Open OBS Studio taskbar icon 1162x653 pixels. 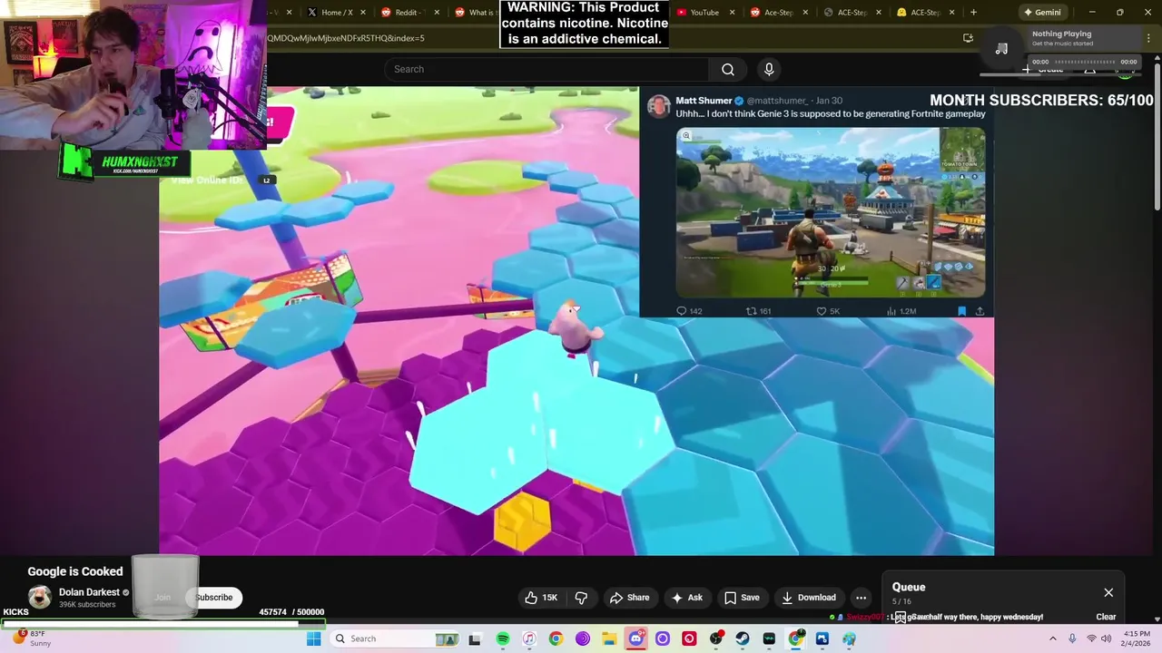716,638
